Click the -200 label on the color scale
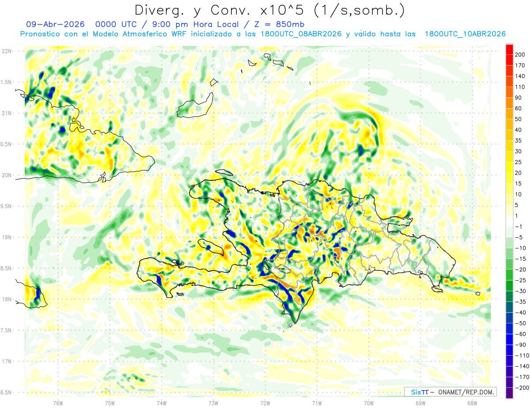This screenshot has width=530, height=409. point(519,388)
